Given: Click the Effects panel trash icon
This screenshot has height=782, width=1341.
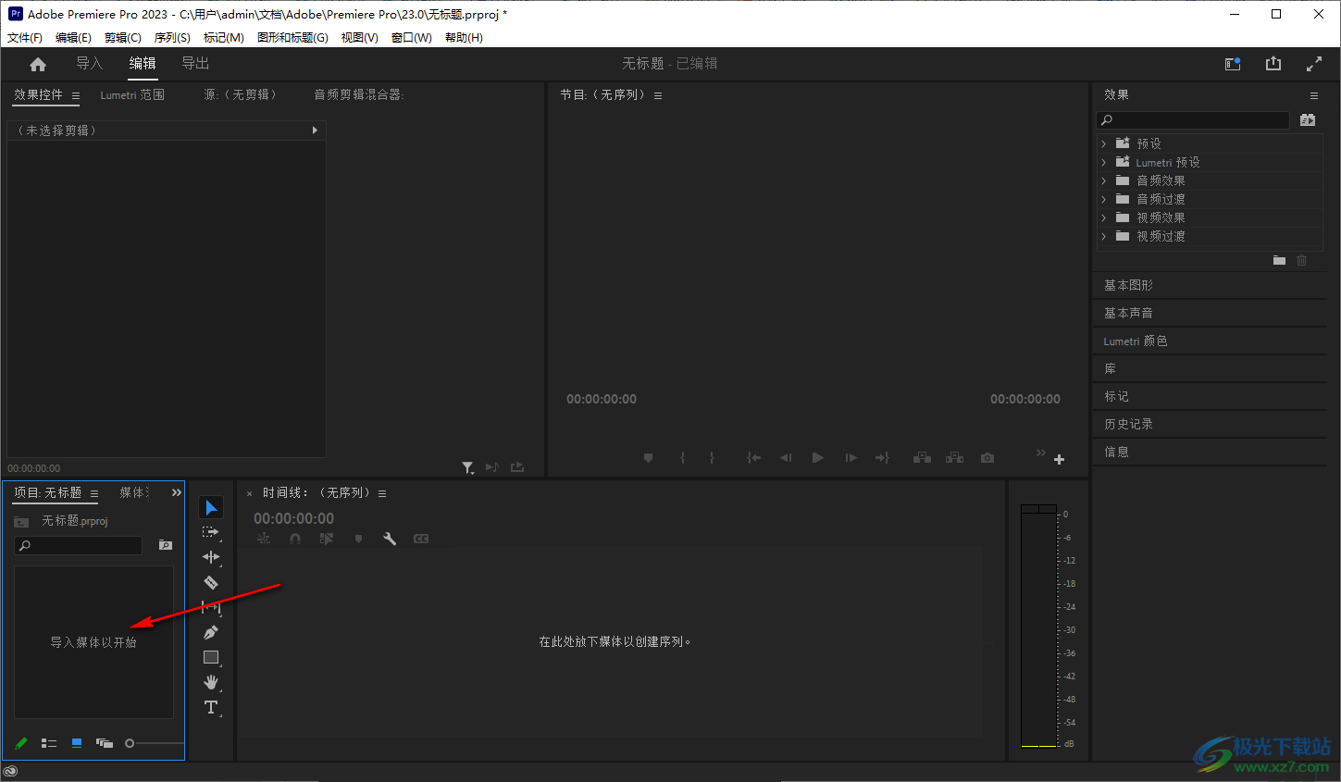Looking at the screenshot, I should point(1302,261).
